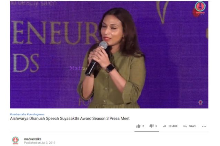
Task: Click the SHARE button label
Action: [x=173, y=126]
